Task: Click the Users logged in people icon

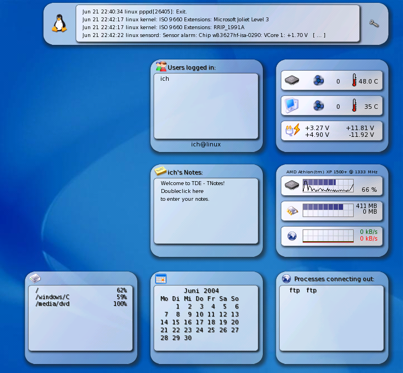Action: pyautogui.click(x=161, y=66)
